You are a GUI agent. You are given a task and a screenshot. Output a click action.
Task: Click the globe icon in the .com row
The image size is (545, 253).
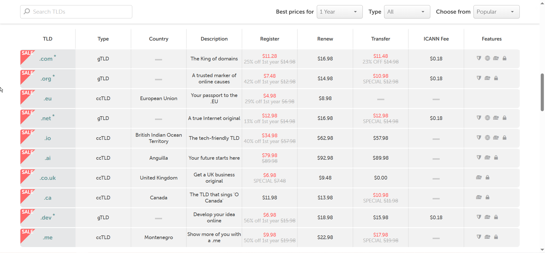point(487,58)
